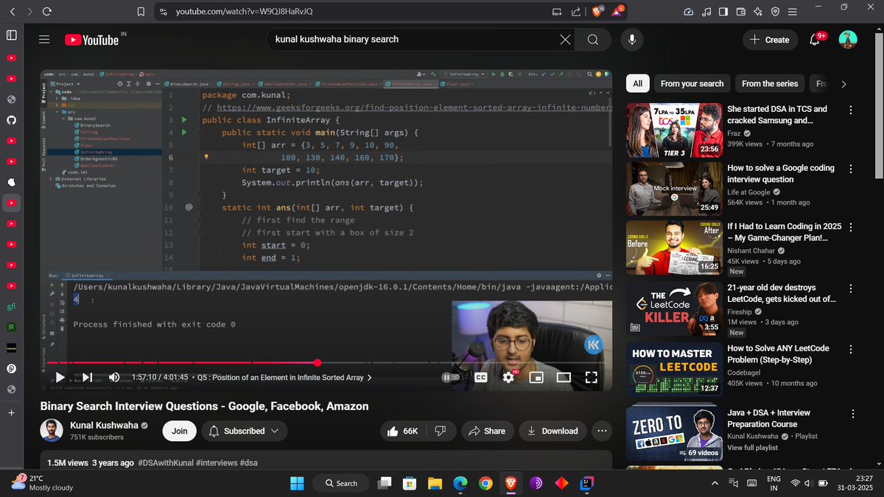Open 'She started DSA in TCS' video thumbnail
This screenshot has height=497, width=884.
[x=673, y=130]
